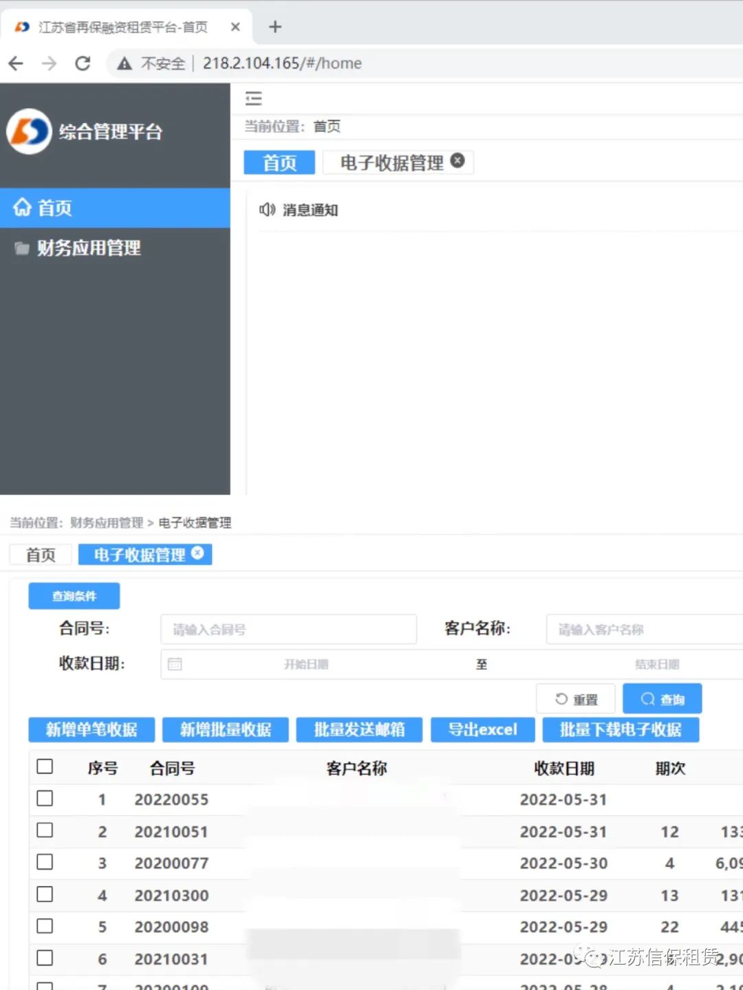The height and width of the screenshot is (990, 743).
Task: Click date 2022-05-30 in row 3
Action: (x=563, y=863)
